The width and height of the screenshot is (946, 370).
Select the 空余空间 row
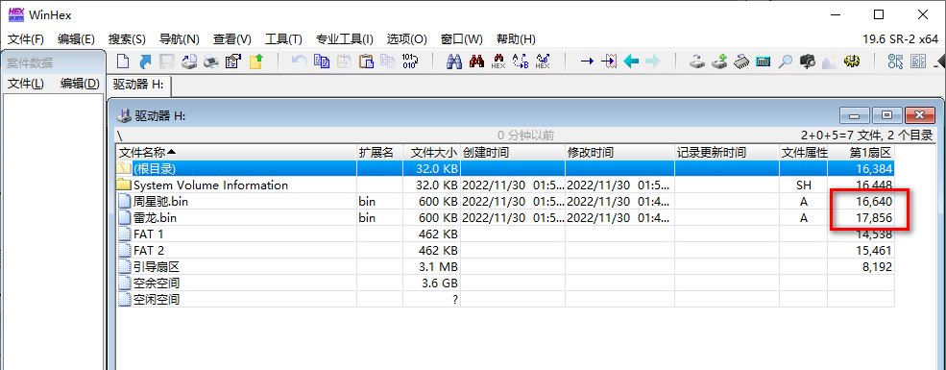coord(505,283)
